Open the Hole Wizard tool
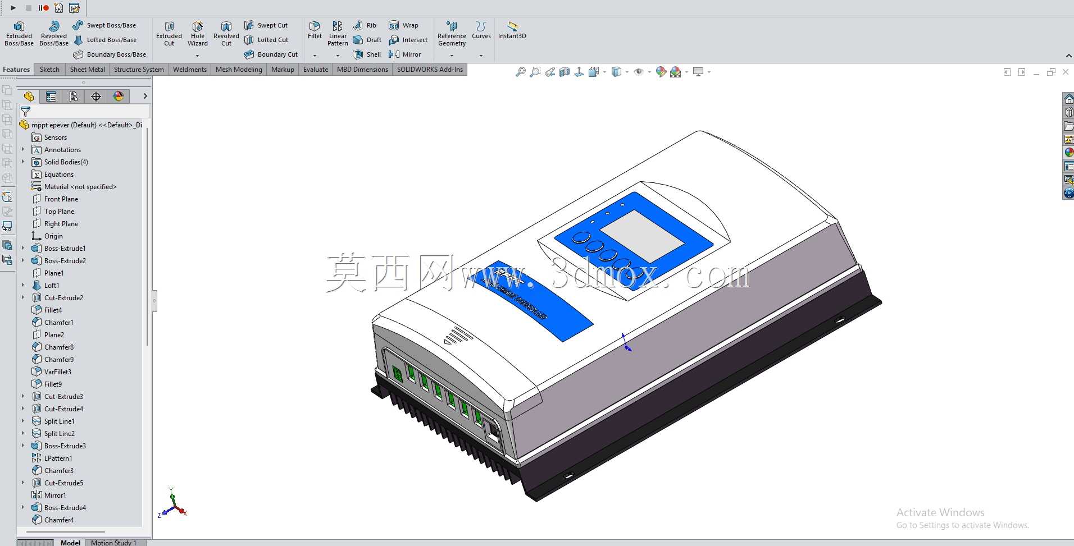Viewport: 1074px width, 546px height. (x=198, y=34)
